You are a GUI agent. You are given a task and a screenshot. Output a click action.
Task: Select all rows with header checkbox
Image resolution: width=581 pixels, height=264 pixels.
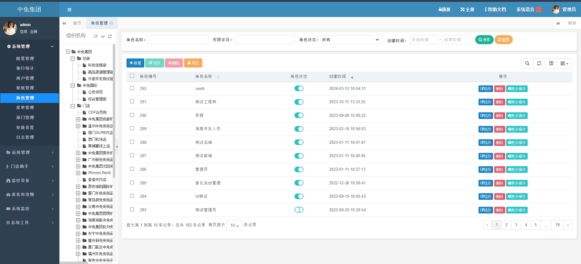(x=132, y=76)
